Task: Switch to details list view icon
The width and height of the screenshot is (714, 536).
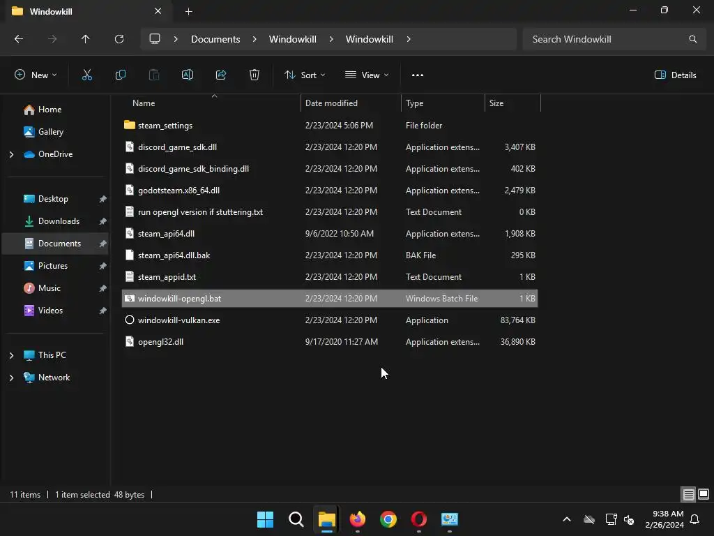Action: [688, 494]
